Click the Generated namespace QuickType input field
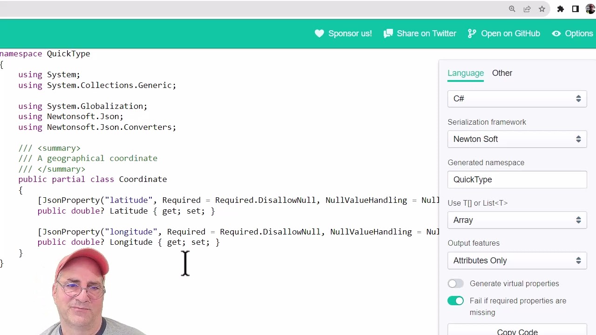The image size is (596, 335). pyautogui.click(x=517, y=180)
